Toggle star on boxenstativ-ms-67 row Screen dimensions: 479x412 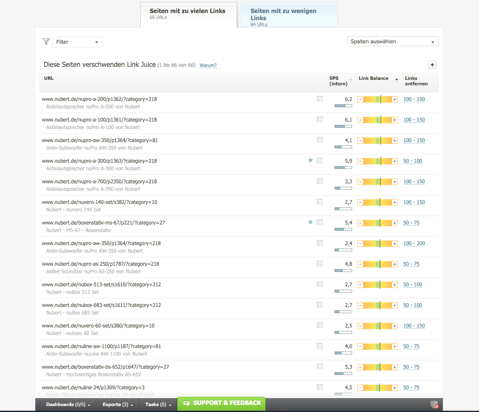click(311, 222)
